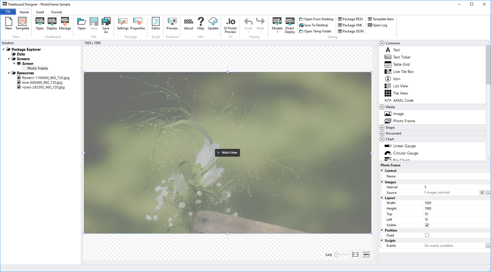Open the File menu

(8, 12)
